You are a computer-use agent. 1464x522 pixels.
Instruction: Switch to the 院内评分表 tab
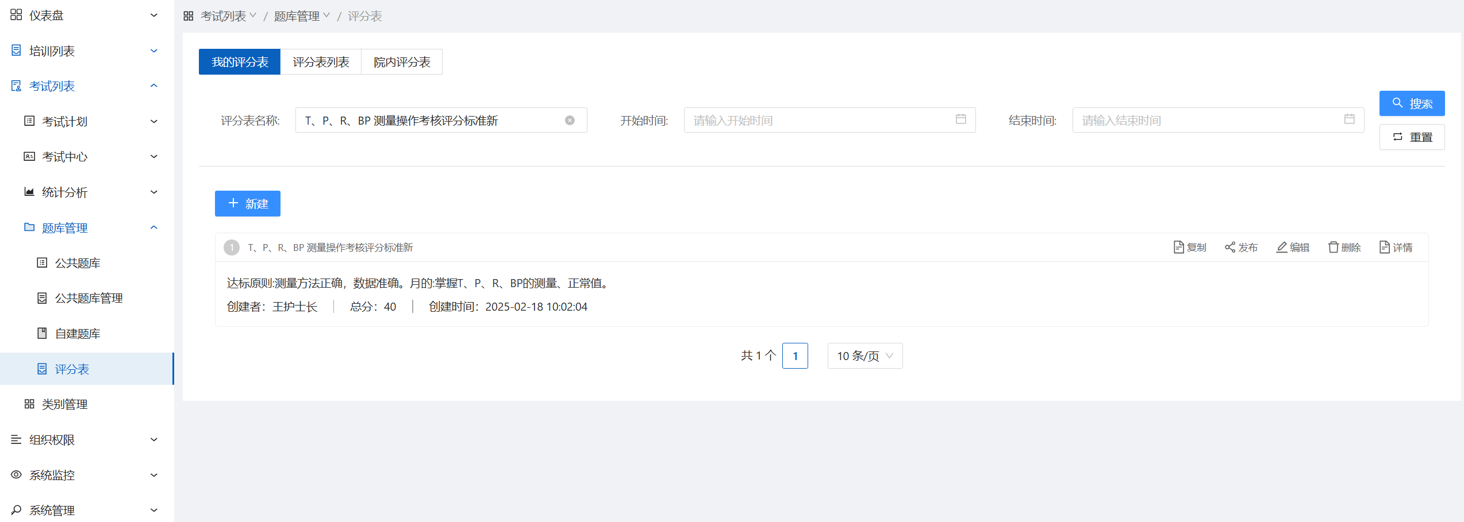(x=402, y=62)
